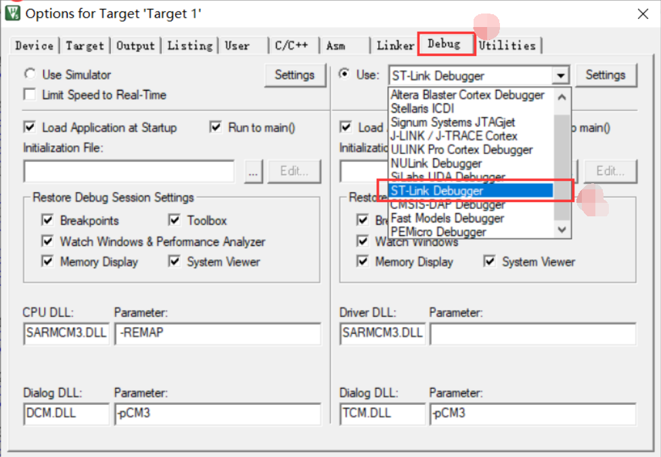This screenshot has width=661, height=457.
Task: Collapse the debugger dropdown arrow
Action: (x=560, y=76)
